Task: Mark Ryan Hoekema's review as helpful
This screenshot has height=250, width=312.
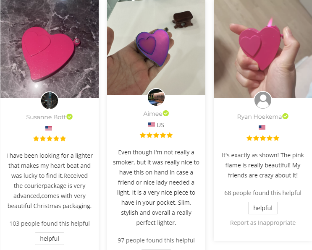Action: coord(263,208)
